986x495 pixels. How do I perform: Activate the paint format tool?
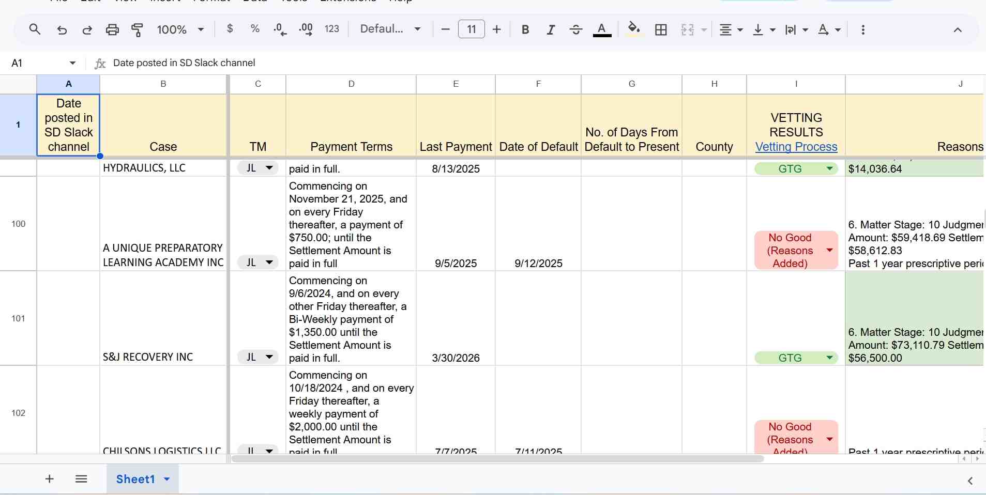pos(137,30)
